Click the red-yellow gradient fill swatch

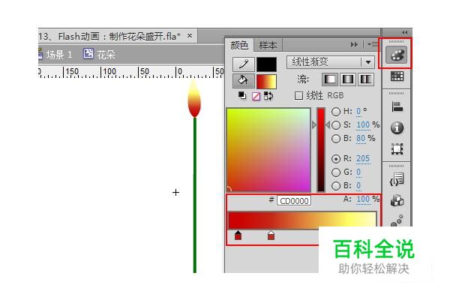(x=266, y=81)
